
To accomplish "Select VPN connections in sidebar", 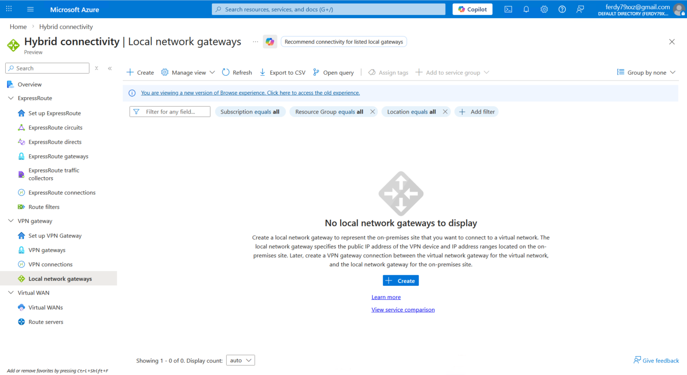I will [50, 264].
